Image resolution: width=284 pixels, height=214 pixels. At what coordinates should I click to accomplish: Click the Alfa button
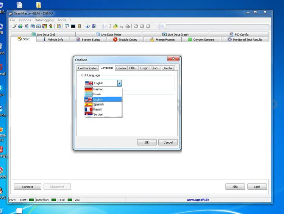(235, 187)
